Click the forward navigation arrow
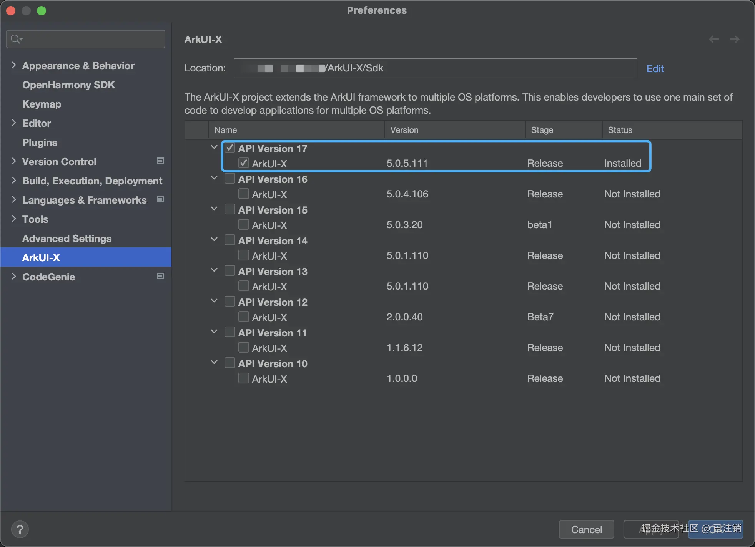755x547 pixels. tap(735, 39)
